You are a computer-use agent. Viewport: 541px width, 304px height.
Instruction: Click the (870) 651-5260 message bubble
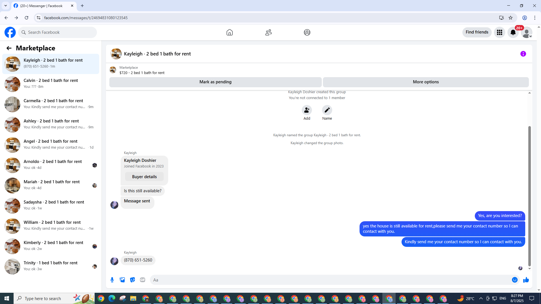[x=138, y=260]
